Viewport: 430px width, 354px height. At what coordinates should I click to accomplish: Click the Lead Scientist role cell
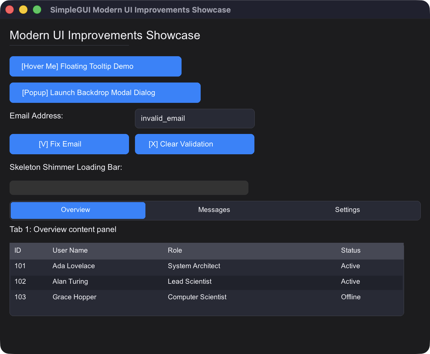tap(190, 282)
